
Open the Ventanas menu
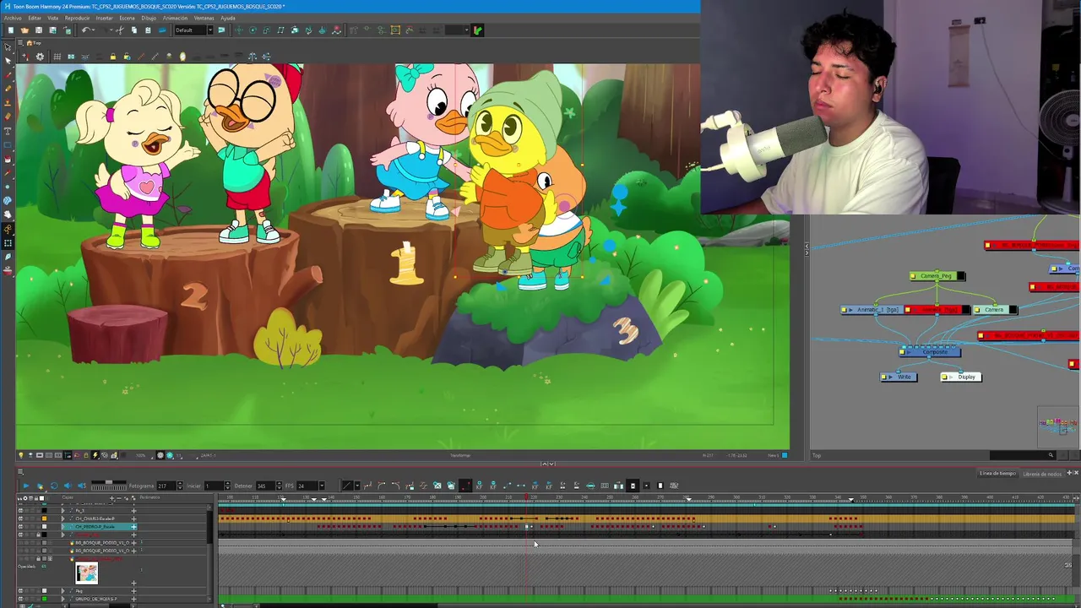click(x=204, y=18)
